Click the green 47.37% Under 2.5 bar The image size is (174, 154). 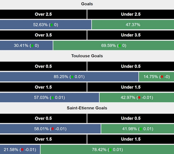(133, 25)
